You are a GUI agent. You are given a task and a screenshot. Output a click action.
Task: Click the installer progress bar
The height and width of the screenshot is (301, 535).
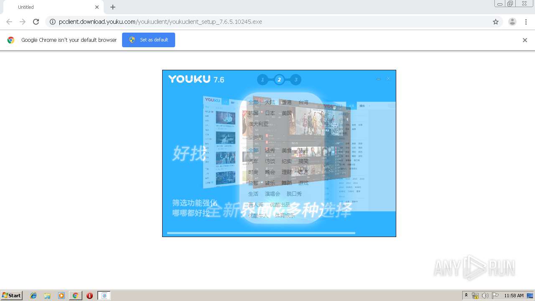(x=261, y=233)
